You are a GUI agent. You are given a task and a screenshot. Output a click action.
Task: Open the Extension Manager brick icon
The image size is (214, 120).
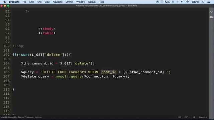click(211, 17)
